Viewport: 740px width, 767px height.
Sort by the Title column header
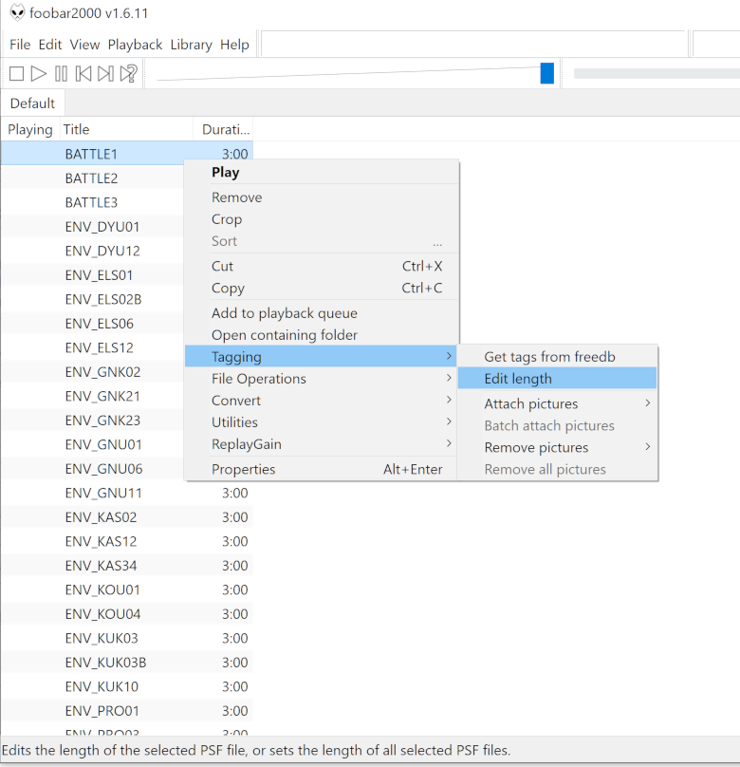[x=126, y=130]
